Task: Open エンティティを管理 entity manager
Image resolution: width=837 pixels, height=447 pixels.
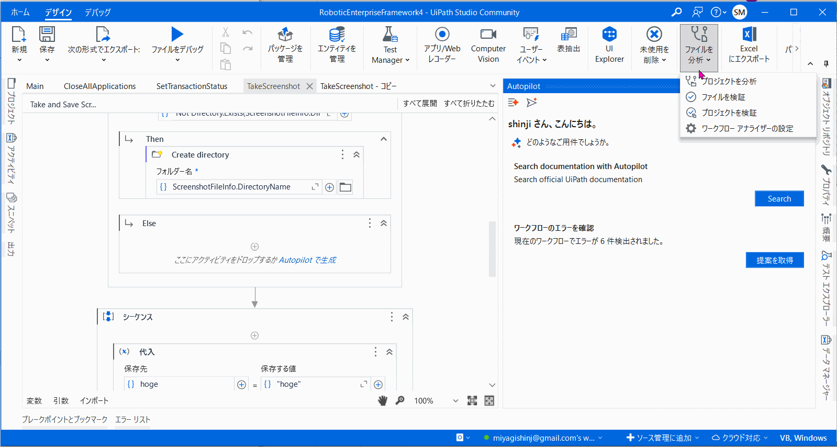Action: click(337, 44)
